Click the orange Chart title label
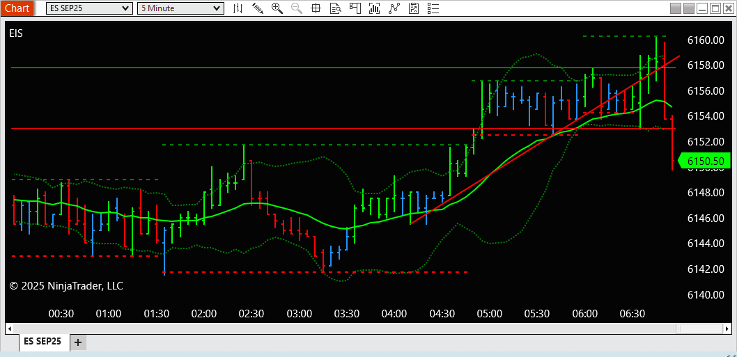The width and height of the screenshot is (737, 357). (17, 8)
